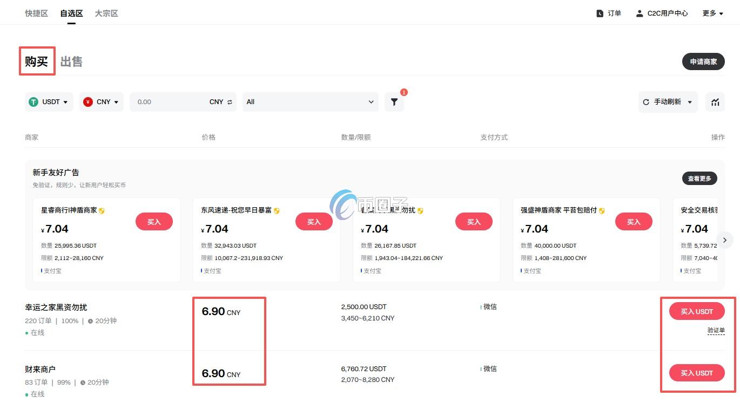This screenshot has height=410, width=740.
Task: Click the C2C用户中心 person icon
Action: 640,13
